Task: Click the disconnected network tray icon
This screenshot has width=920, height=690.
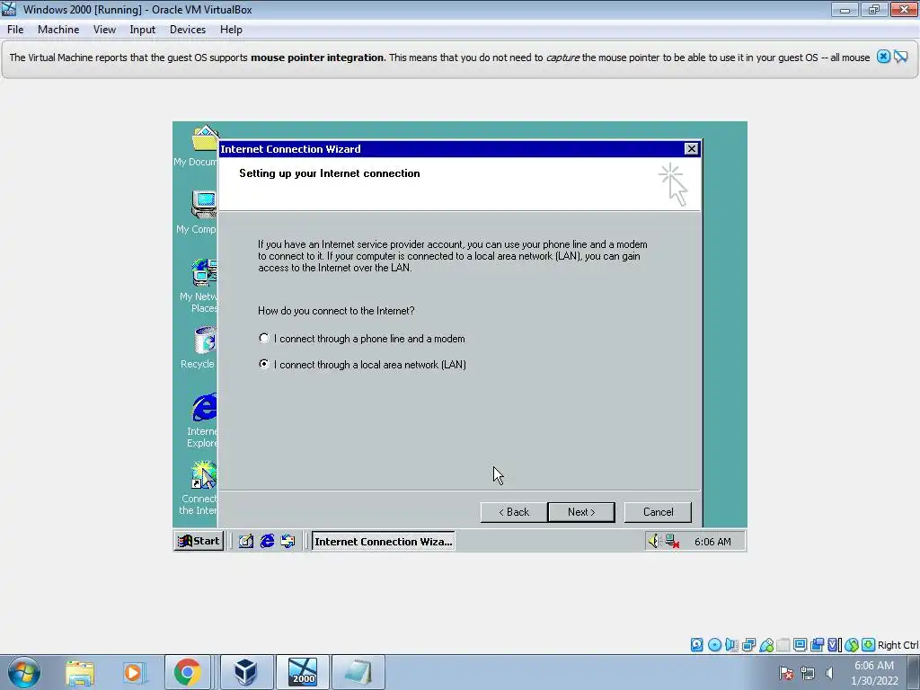Action: (x=672, y=541)
